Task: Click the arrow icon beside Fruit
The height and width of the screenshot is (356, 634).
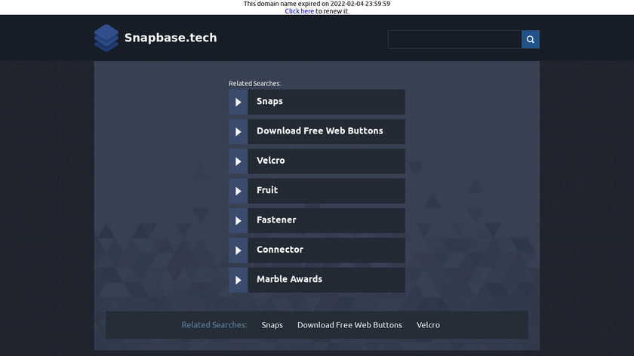Action: point(239,191)
